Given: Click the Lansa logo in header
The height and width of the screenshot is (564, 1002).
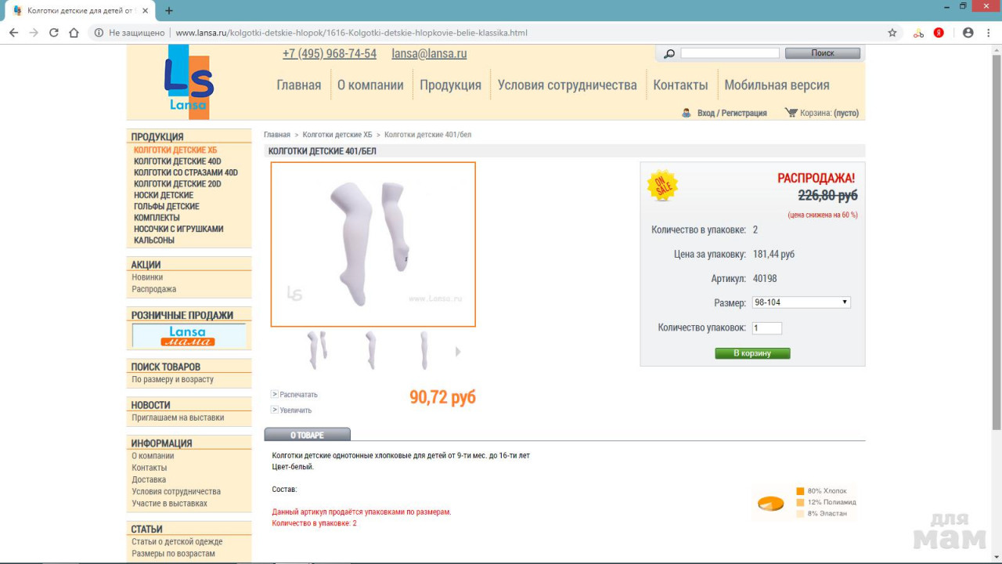Looking at the screenshot, I should 189,81.
